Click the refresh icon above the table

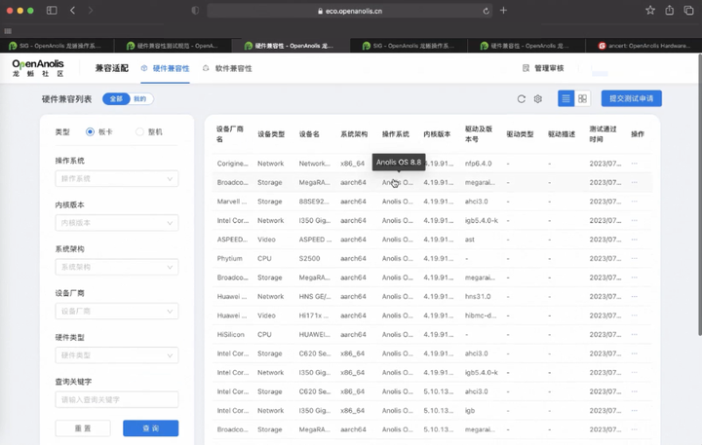click(x=522, y=98)
